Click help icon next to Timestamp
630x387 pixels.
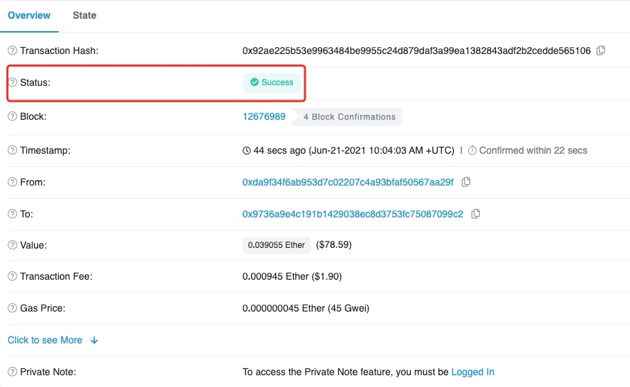(12, 150)
